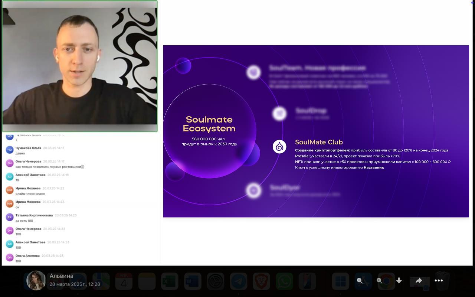
Task: Click the 'Presale:' line on slide
Action: coord(347,156)
